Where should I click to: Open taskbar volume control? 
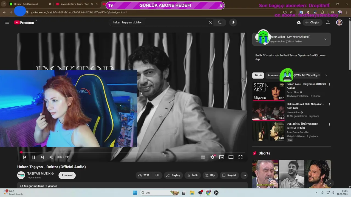332,193
